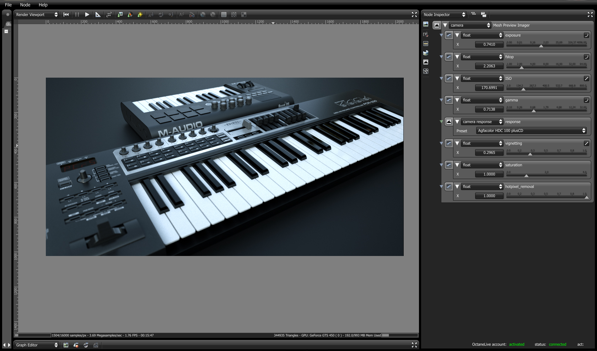Click the first crossed-out sphere icon

click(203, 15)
